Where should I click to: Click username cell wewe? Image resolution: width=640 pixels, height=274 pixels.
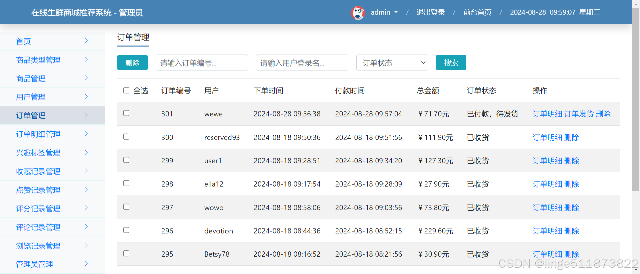pyautogui.click(x=213, y=114)
